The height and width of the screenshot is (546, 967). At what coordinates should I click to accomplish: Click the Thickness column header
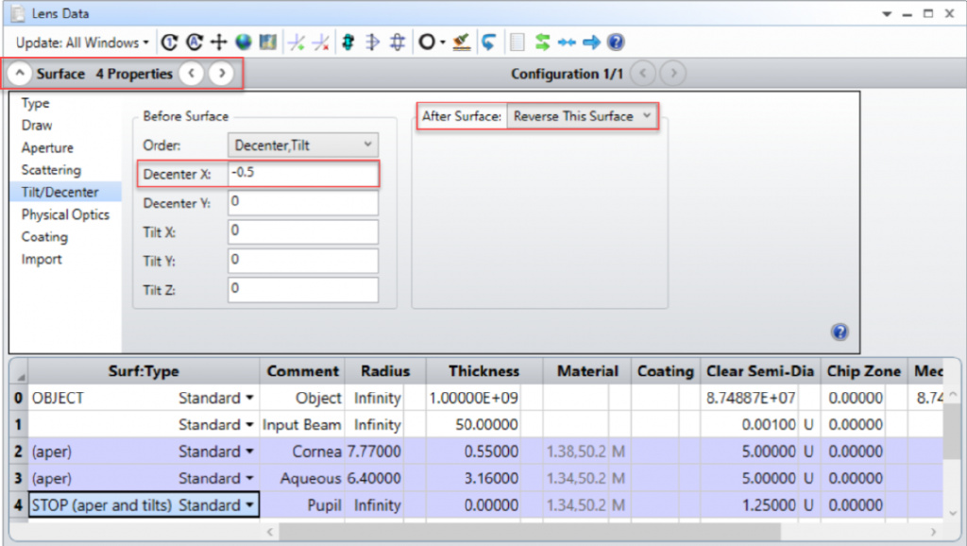click(x=484, y=371)
